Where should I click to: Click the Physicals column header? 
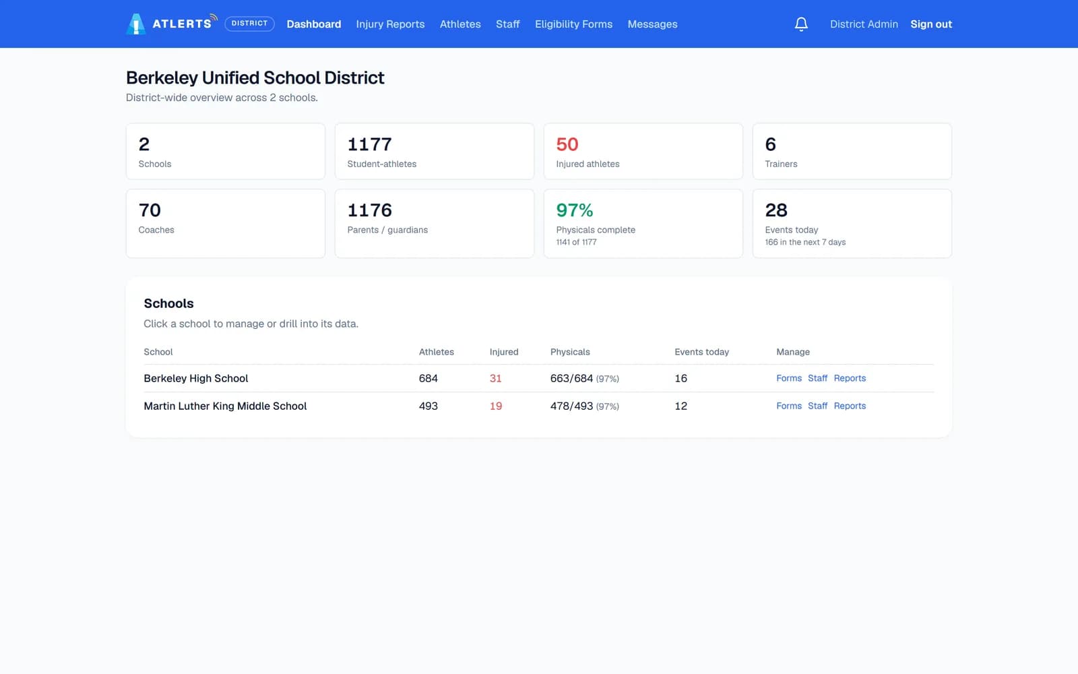coord(570,352)
